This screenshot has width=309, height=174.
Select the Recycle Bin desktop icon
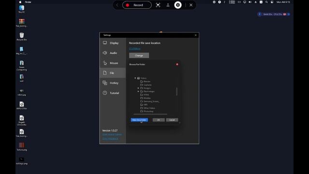pyautogui.click(x=22, y=37)
